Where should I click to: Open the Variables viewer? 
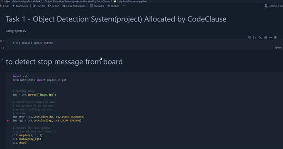click(97, 6)
